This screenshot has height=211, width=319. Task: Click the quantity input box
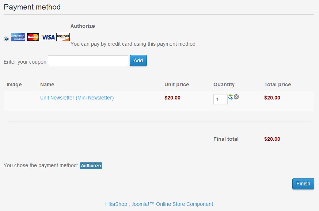point(220,99)
